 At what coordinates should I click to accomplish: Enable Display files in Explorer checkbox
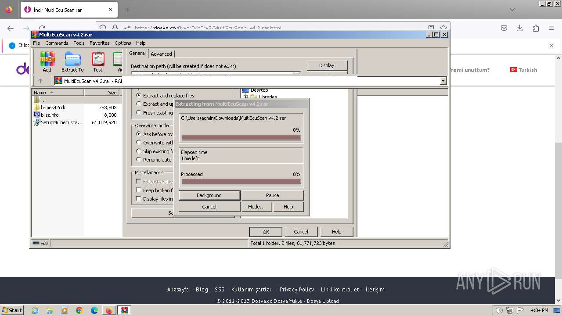click(138, 199)
